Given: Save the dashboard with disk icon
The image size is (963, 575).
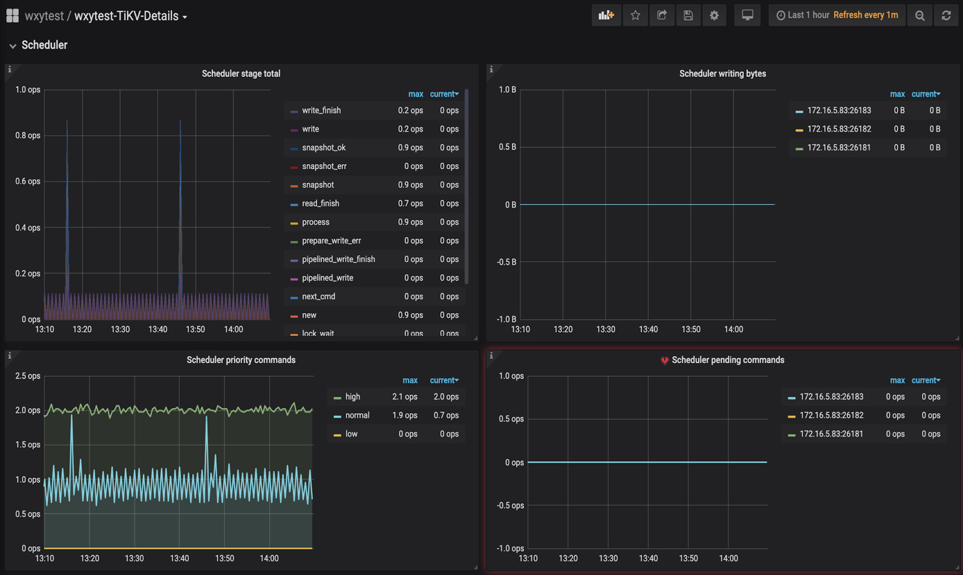Looking at the screenshot, I should pos(688,15).
